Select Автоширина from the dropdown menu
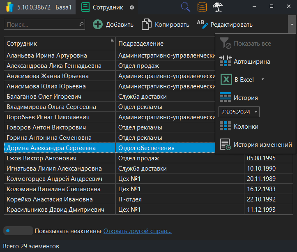This screenshot has width=297, height=252. (x=252, y=62)
